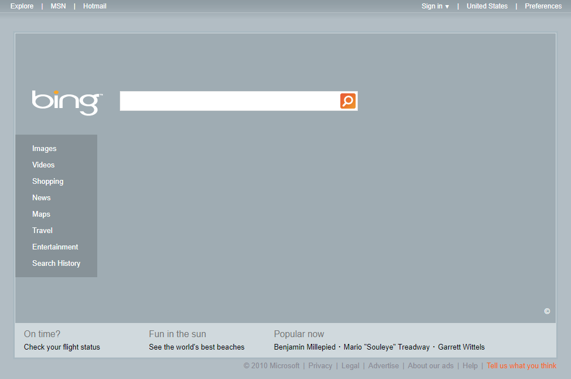Screen dimensions: 571x379
Task: Open Hotmail from the top bar
Action: 94,6
